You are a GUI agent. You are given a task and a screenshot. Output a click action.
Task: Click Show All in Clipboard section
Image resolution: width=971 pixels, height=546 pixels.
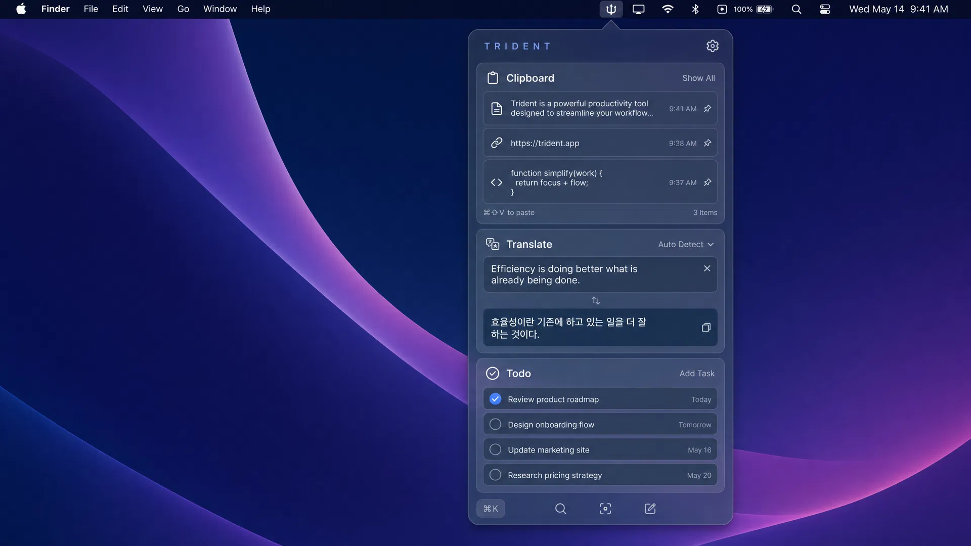coord(698,78)
